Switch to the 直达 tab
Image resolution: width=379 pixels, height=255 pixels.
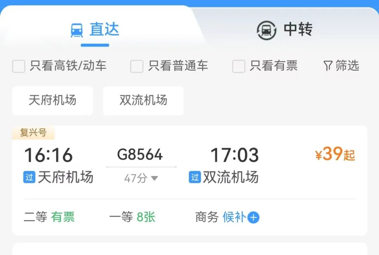(x=95, y=30)
